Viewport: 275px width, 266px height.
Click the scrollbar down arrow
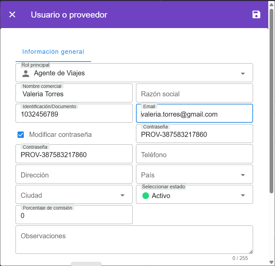click(x=271, y=262)
